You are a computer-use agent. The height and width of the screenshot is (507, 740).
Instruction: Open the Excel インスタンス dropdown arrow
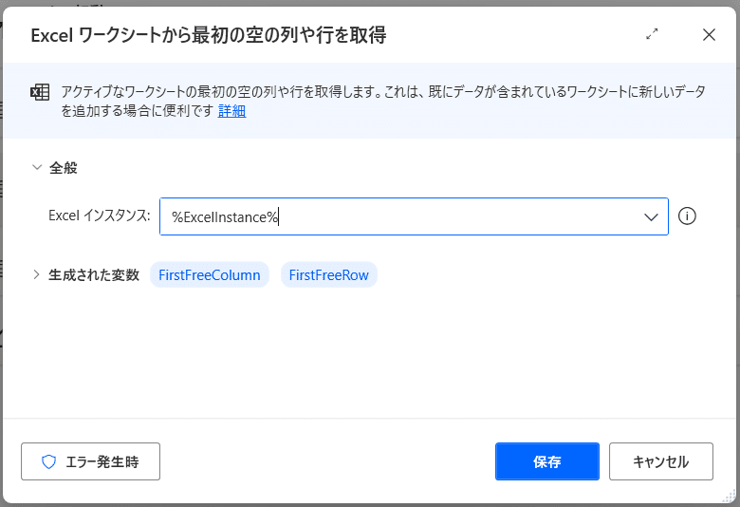[651, 216]
